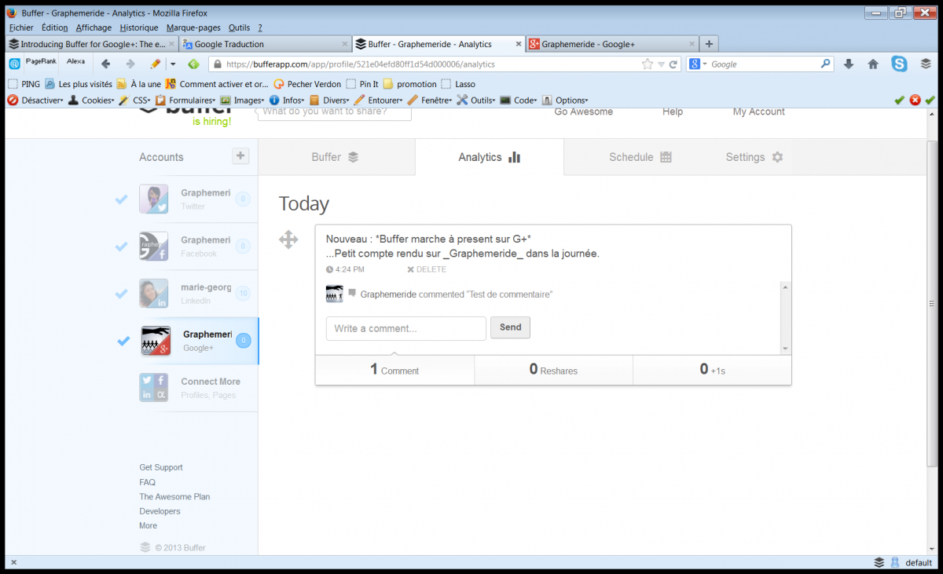Open the CSS developer dropdown
This screenshot has width=943, height=574.
(134, 101)
